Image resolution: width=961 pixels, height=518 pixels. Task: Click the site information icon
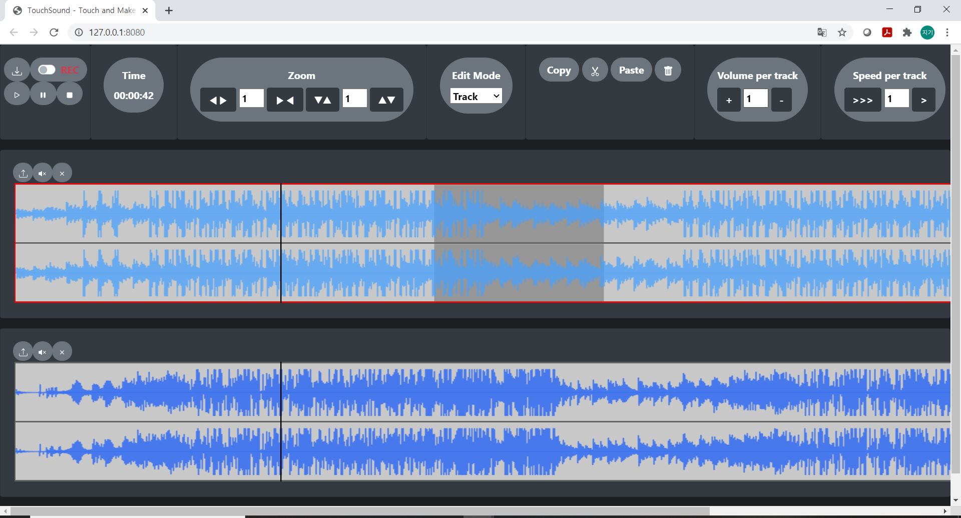(x=79, y=33)
